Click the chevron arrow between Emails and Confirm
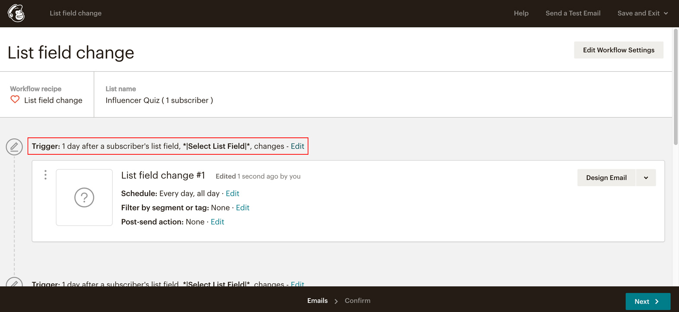 pos(336,301)
